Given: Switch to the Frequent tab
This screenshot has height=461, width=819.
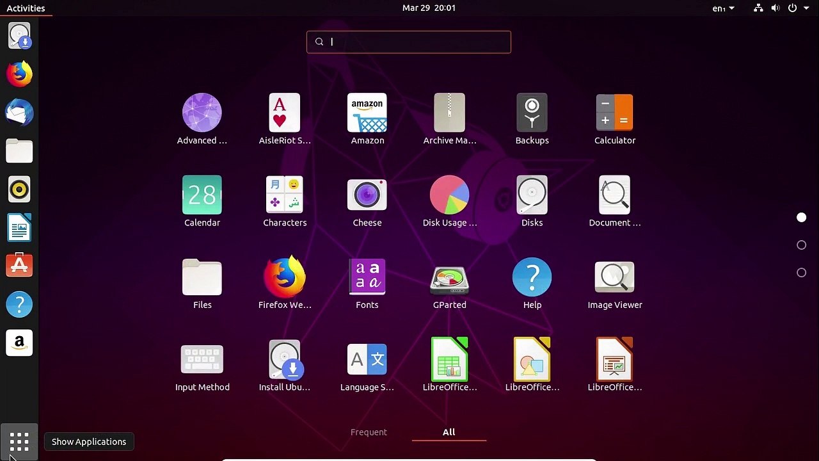Looking at the screenshot, I should pyautogui.click(x=369, y=432).
